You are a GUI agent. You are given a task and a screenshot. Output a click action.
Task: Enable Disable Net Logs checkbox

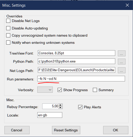coord(8,21)
